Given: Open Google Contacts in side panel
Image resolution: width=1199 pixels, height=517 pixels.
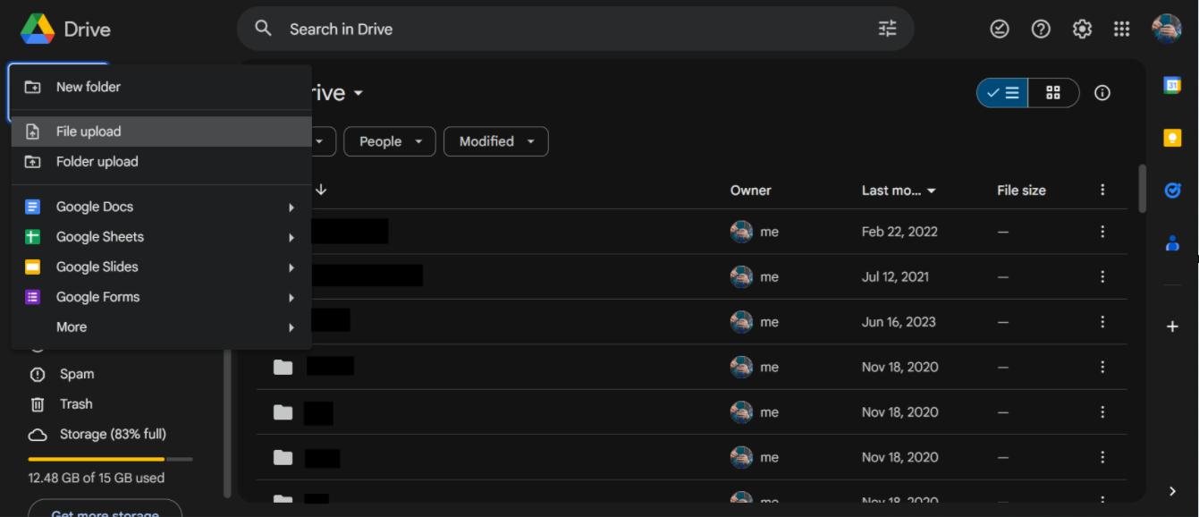Looking at the screenshot, I should [x=1172, y=242].
